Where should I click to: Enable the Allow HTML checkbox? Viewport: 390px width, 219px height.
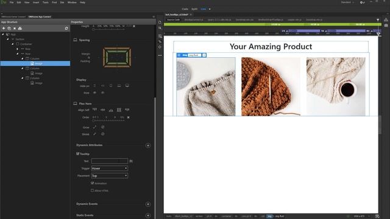[92, 190]
